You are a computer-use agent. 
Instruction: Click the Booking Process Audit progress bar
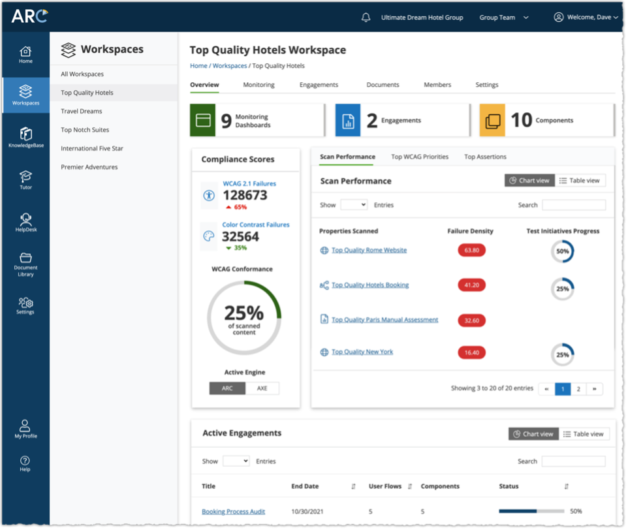click(x=531, y=511)
